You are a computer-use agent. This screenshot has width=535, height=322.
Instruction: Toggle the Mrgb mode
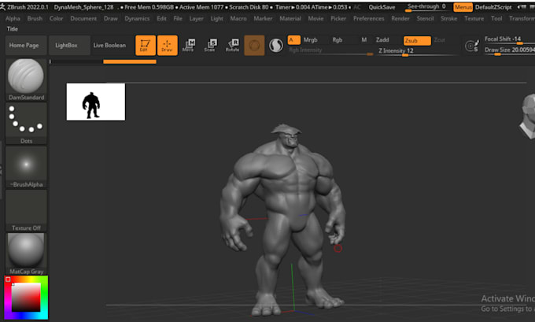coord(311,40)
